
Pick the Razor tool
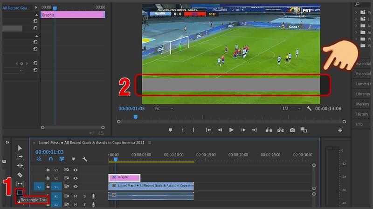(20, 175)
